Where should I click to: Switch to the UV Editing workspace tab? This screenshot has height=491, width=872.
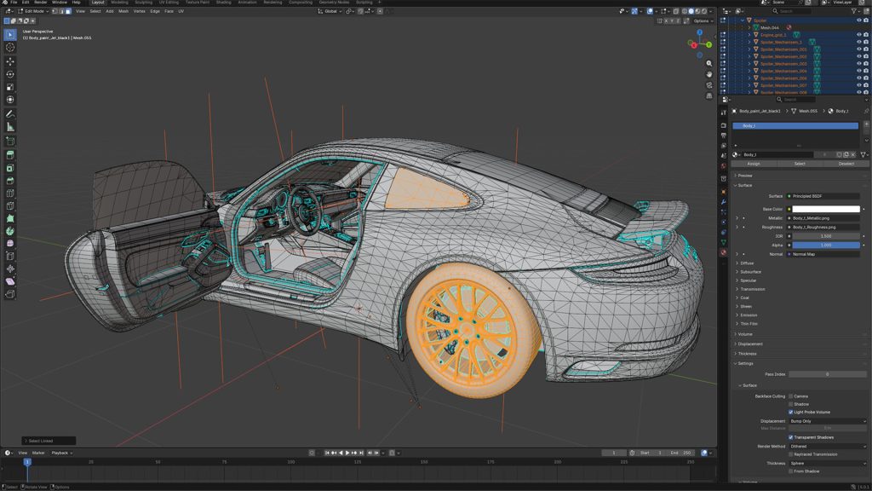coord(169,3)
